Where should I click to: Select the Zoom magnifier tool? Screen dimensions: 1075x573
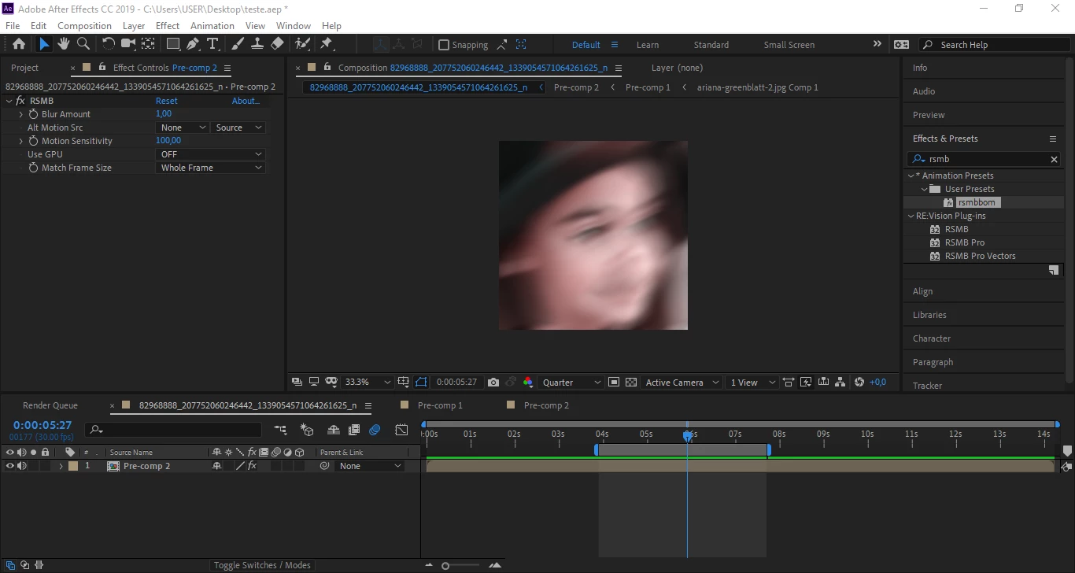(x=83, y=44)
